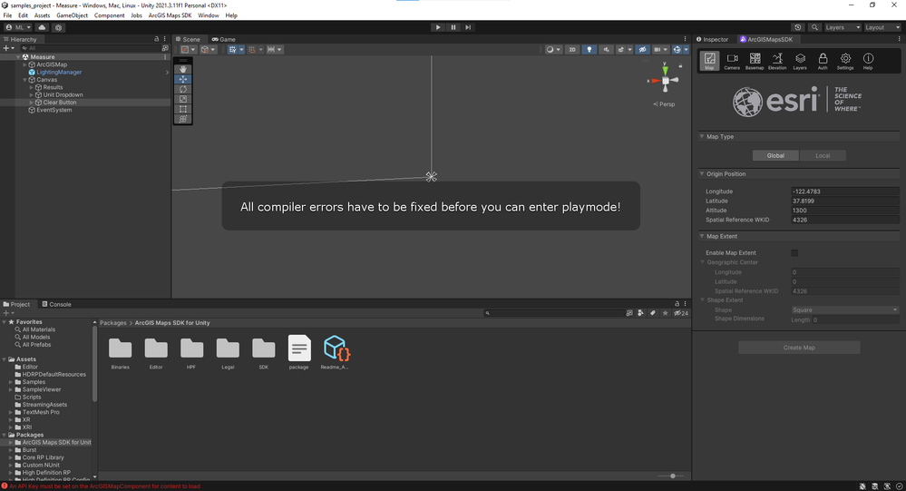The image size is (906, 491).
Task: Select the LightingManager object in Hierarchy
Action: (x=59, y=73)
